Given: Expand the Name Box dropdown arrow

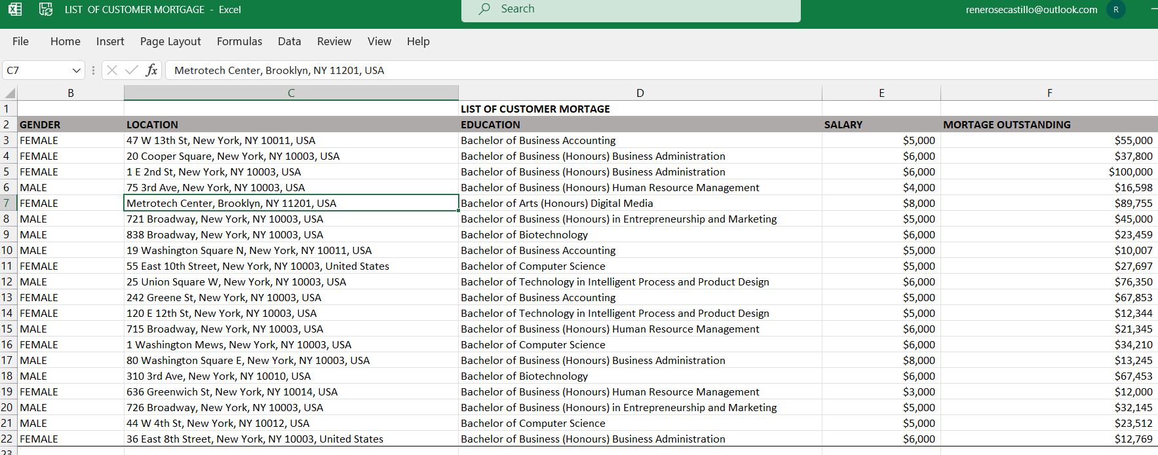Looking at the screenshot, I should tap(76, 70).
